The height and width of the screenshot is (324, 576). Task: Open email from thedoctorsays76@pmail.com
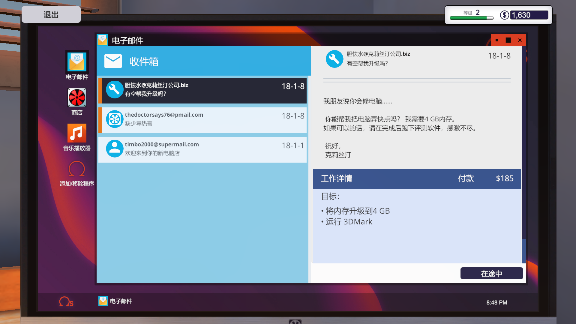[202, 120]
